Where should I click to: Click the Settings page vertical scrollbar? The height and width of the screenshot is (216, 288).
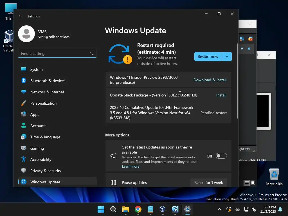click(x=237, y=81)
